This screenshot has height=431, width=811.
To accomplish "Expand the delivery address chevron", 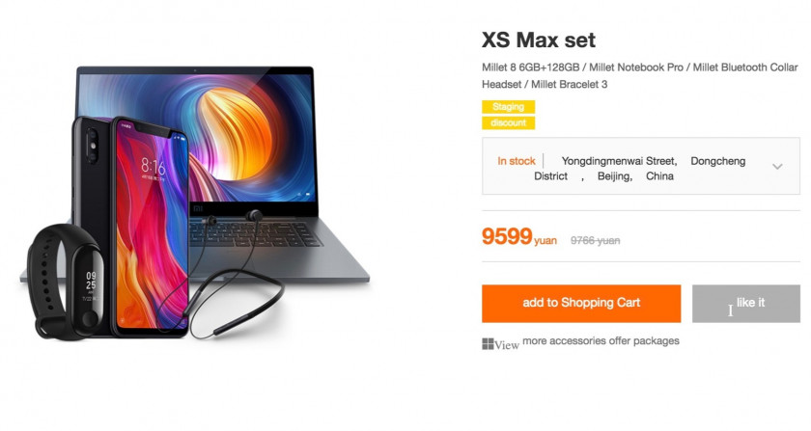I will click(x=777, y=167).
